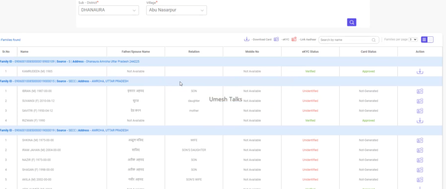Click the Card Status column header

click(x=368, y=52)
